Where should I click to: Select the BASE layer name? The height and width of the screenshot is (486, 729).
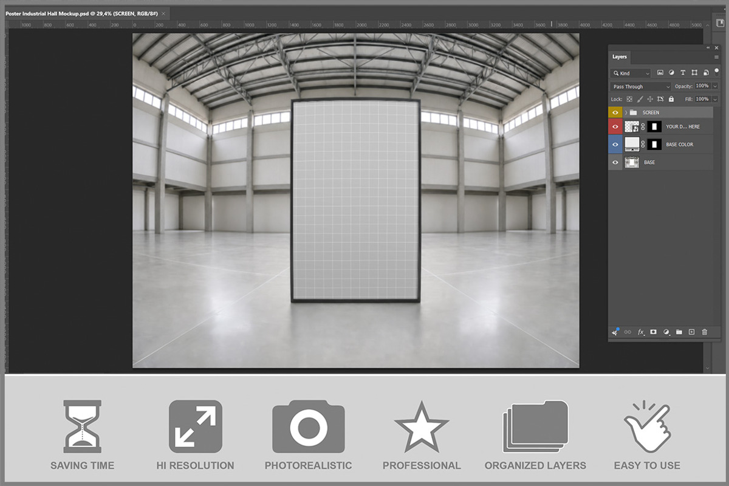(649, 162)
